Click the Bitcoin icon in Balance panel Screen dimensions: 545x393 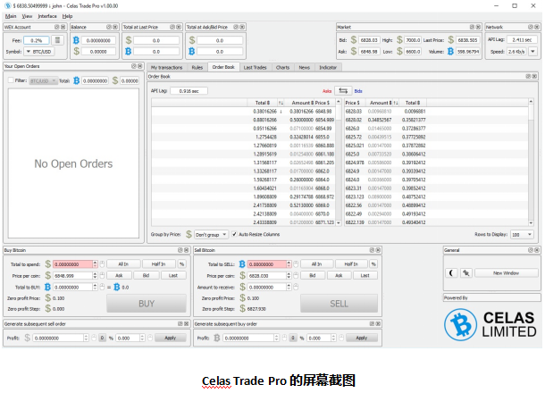[x=76, y=40]
